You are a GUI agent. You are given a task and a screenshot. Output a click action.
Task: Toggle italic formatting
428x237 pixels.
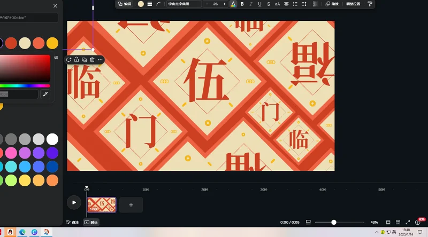(251, 4)
